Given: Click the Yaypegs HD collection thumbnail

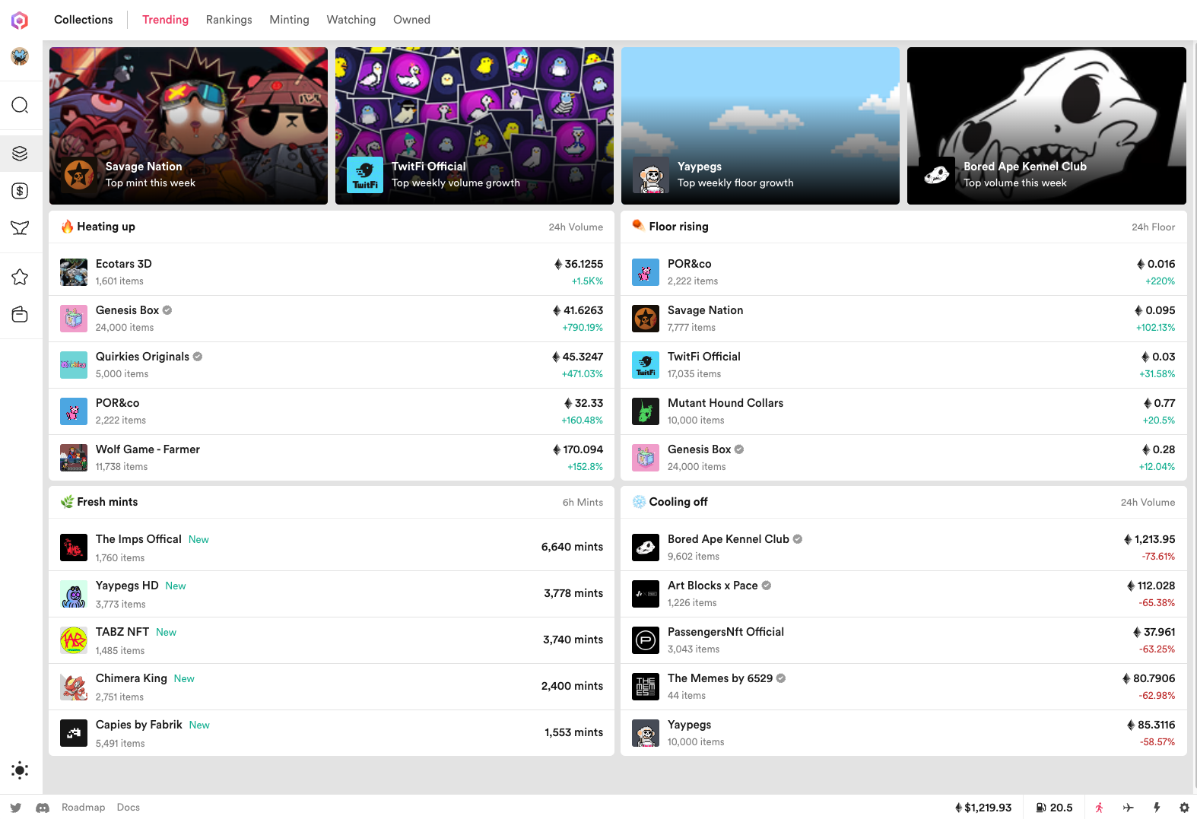Looking at the screenshot, I should tap(74, 594).
